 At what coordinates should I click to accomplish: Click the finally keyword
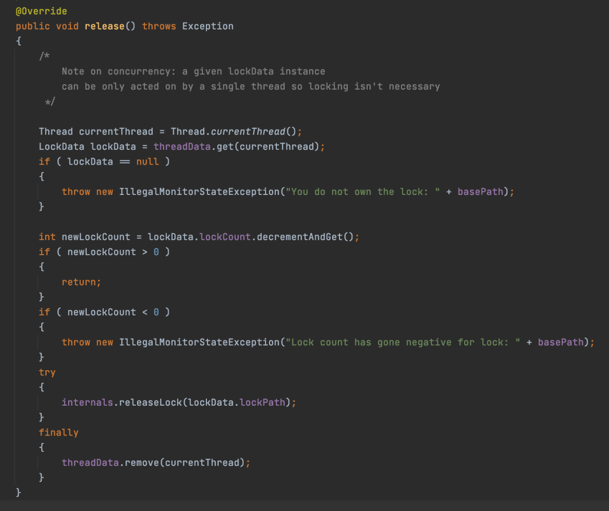click(59, 433)
